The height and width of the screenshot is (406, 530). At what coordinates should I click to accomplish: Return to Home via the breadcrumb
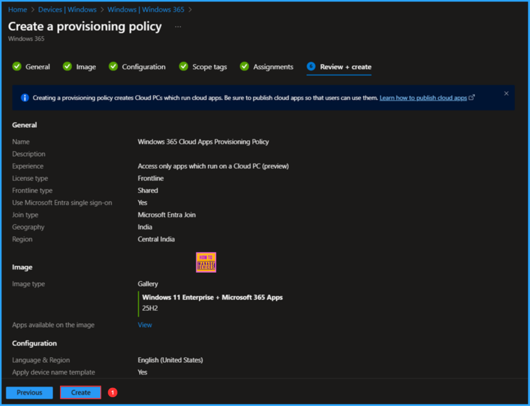coord(17,9)
